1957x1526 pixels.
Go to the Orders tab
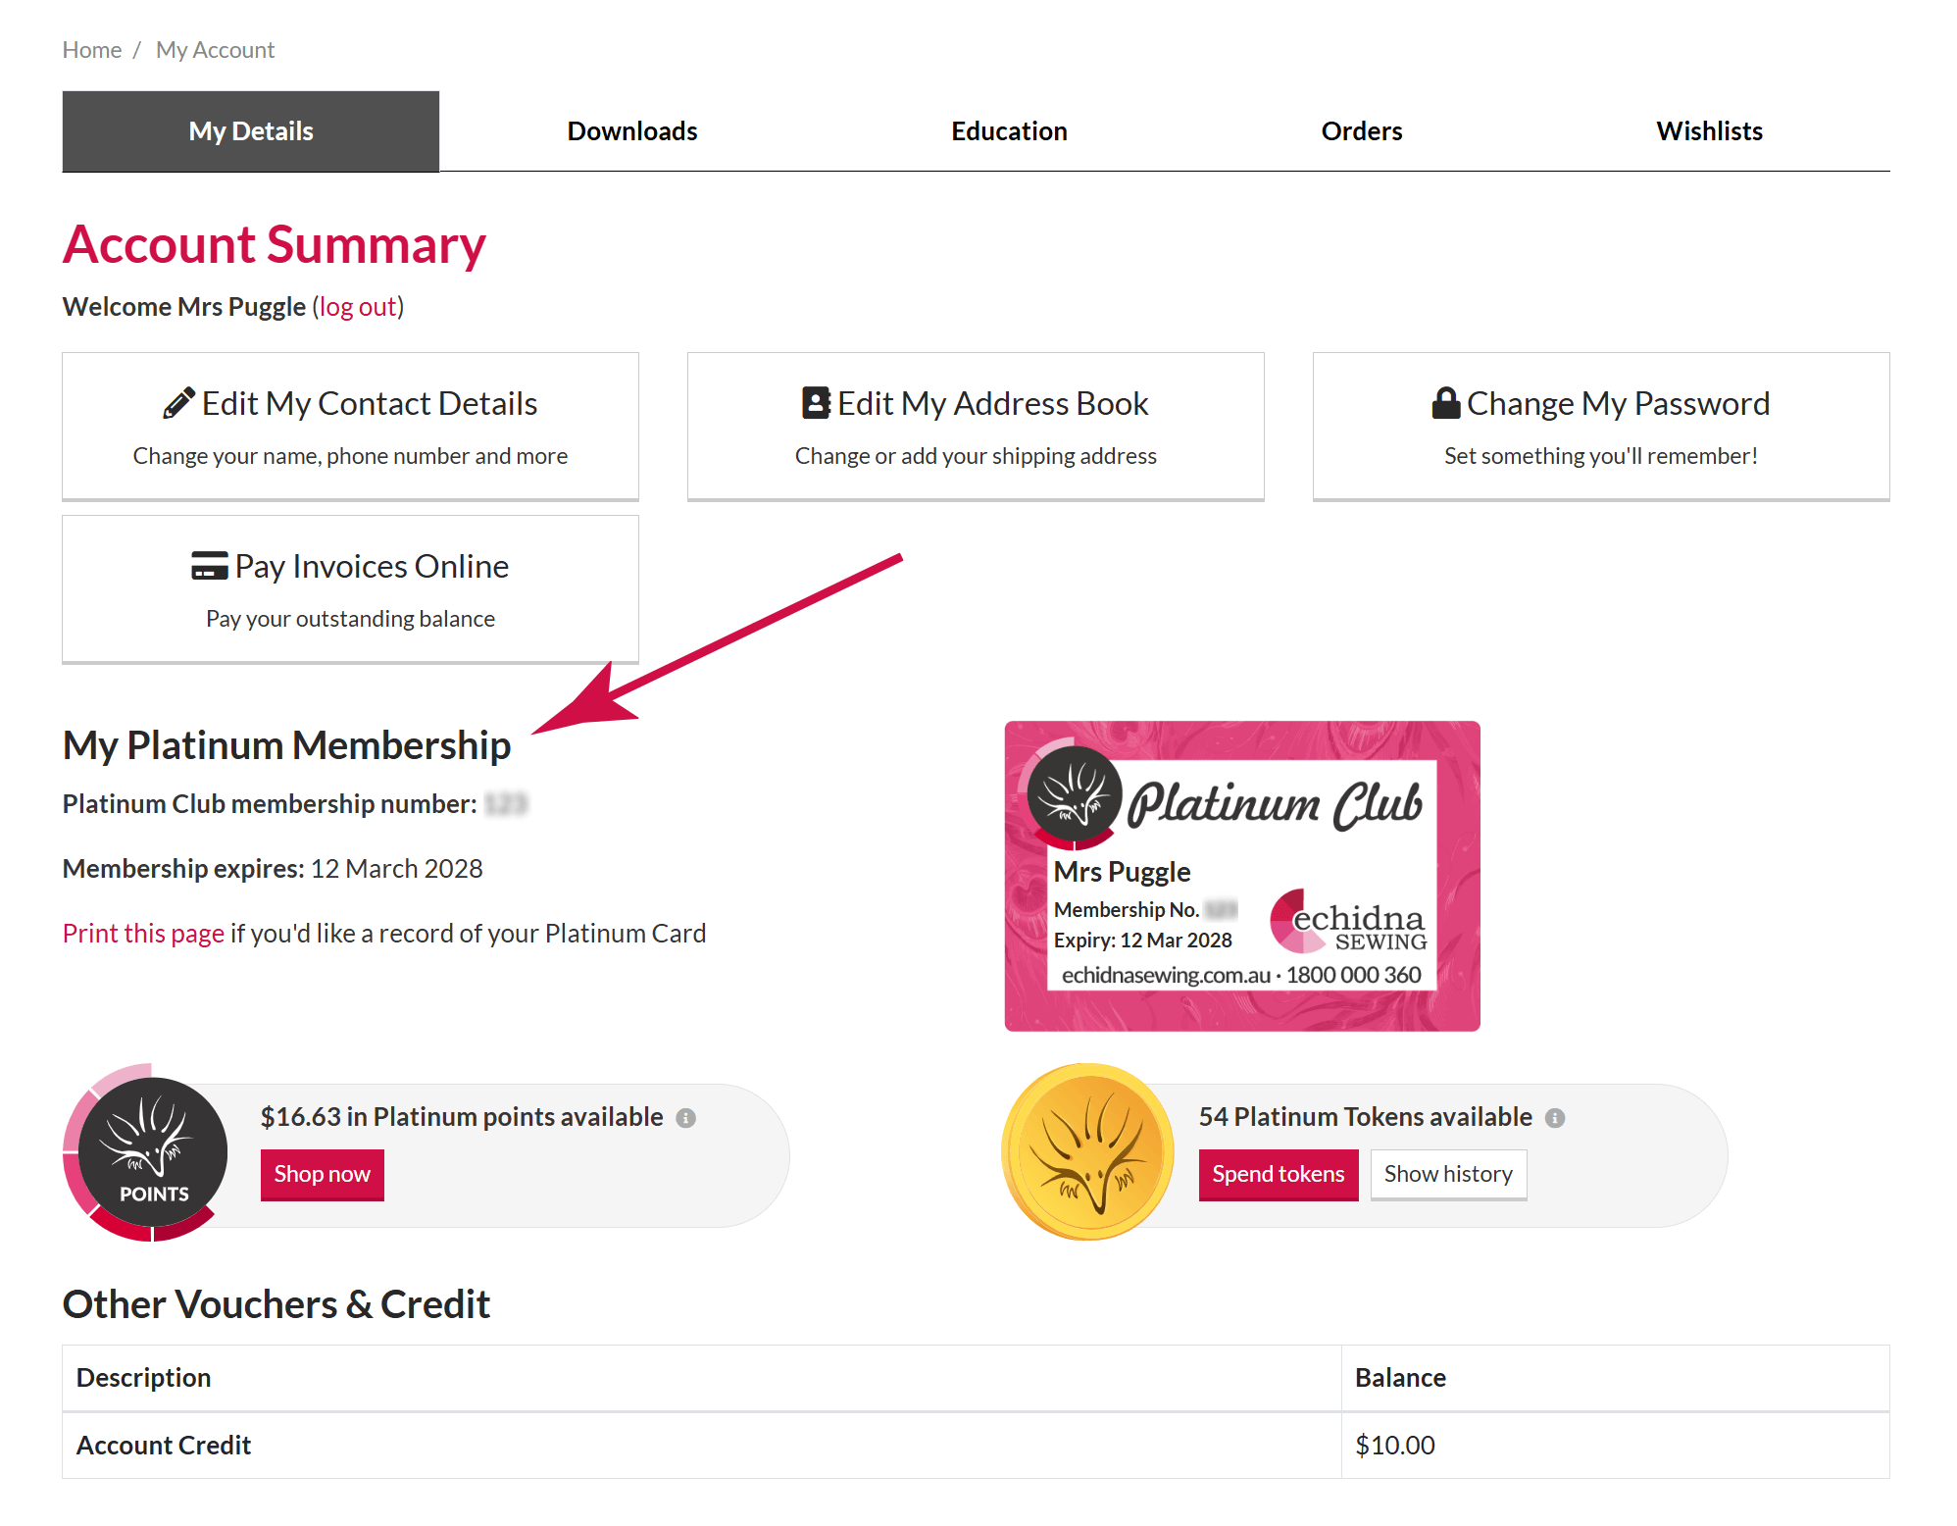coord(1362,131)
